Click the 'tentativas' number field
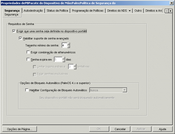The height and width of the screenshot is (134, 175). click(x=71, y=66)
